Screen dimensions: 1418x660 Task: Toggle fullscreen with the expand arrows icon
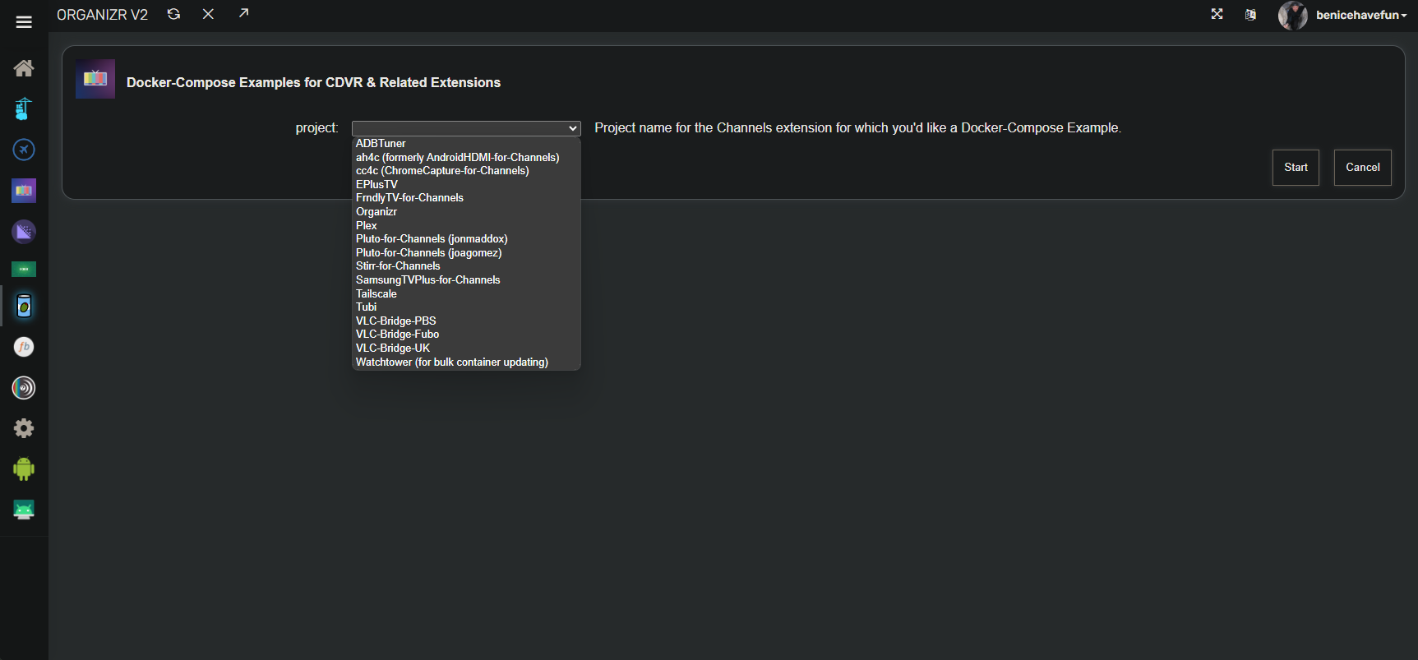point(1217,14)
